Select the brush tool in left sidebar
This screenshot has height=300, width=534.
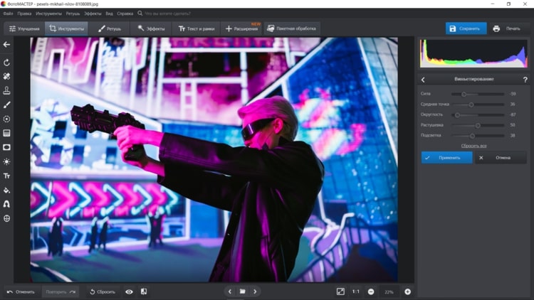tap(7, 105)
